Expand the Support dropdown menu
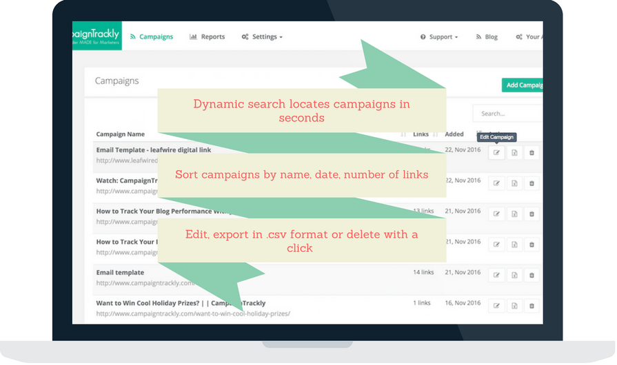The image size is (617, 365). (439, 36)
